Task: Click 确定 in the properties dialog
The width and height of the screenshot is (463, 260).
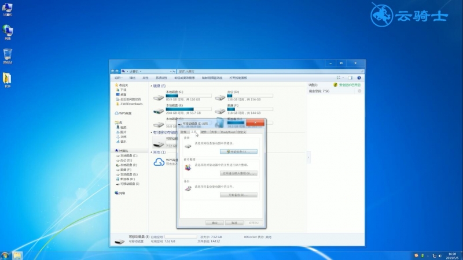Action: [x=214, y=223]
